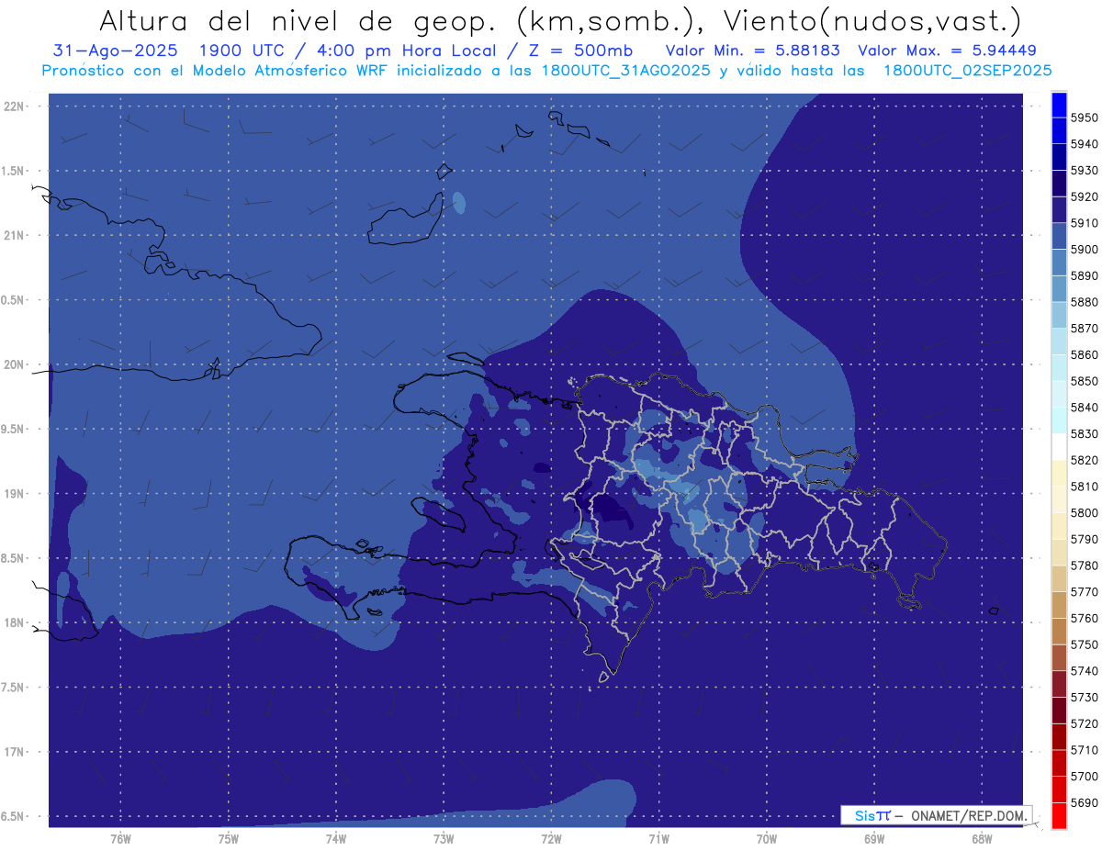Click the '68W' longitude label
1102x851 pixels.
tap(981, 839)
